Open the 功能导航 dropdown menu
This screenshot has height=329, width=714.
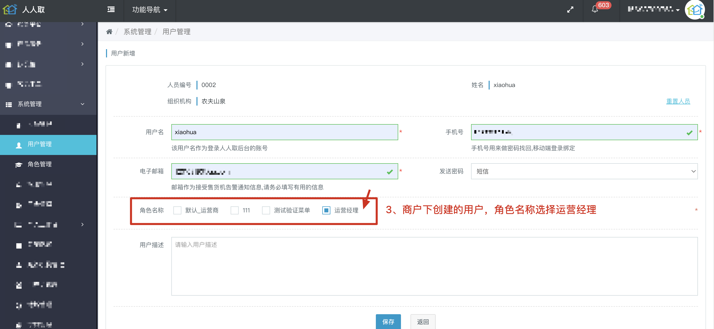pos(150,10)
